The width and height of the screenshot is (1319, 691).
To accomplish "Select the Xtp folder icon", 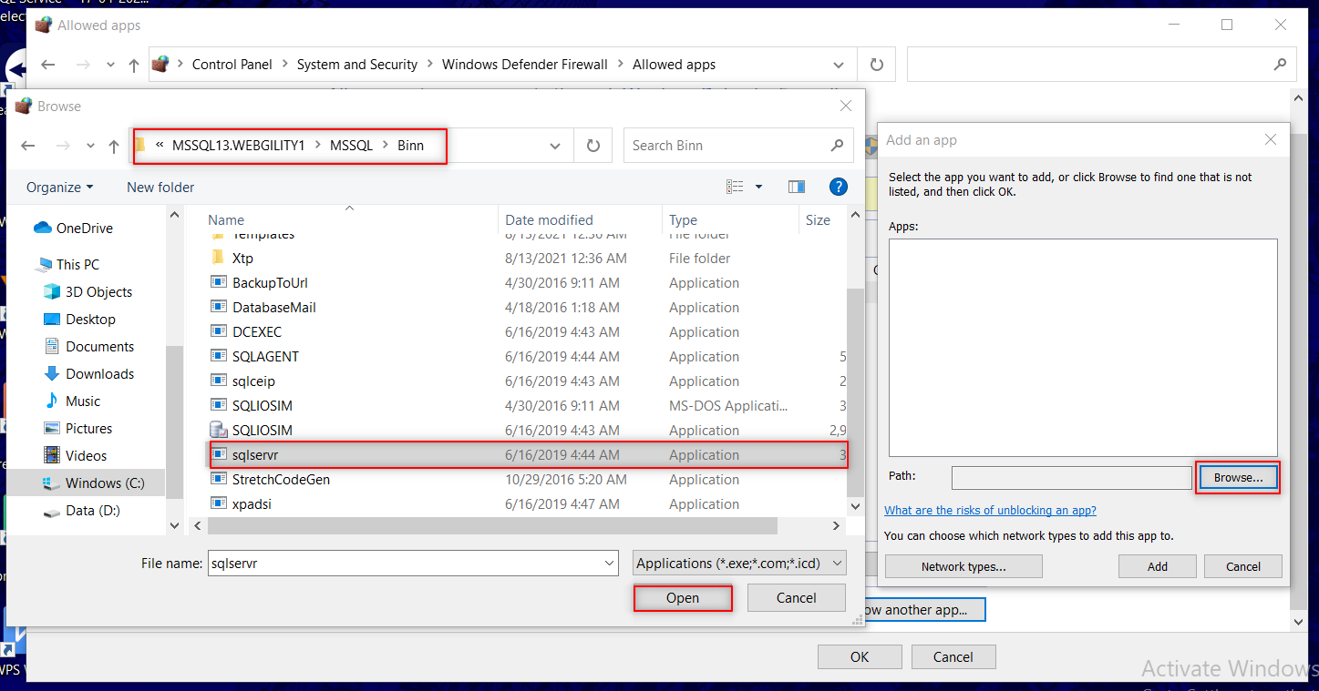I will tap(218, 259).
